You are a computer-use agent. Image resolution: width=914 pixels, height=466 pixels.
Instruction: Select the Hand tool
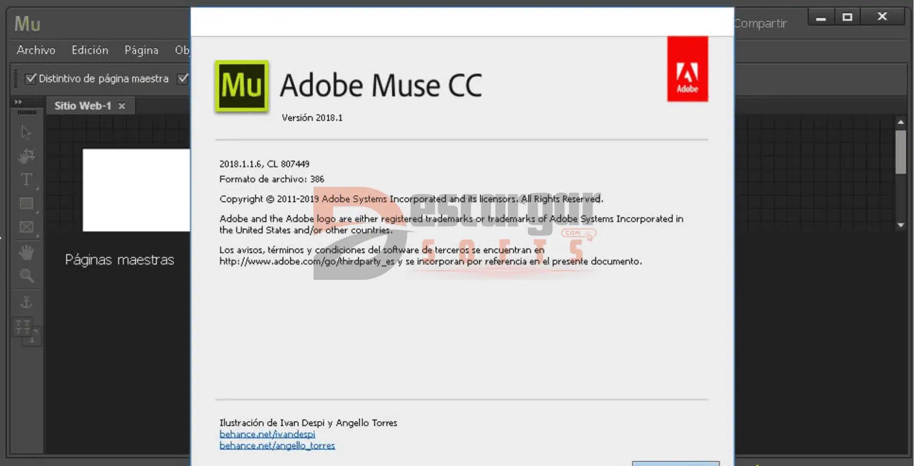[x=26, y=252]
